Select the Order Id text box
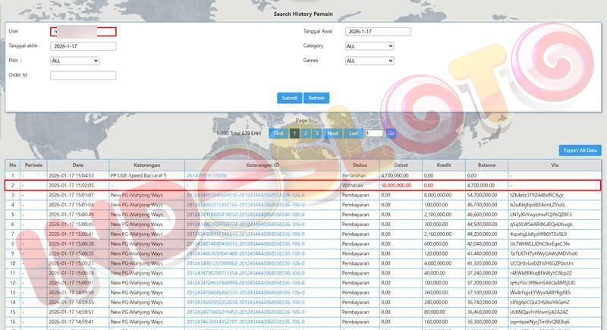 pyautogui.click(x=83, y=75)
